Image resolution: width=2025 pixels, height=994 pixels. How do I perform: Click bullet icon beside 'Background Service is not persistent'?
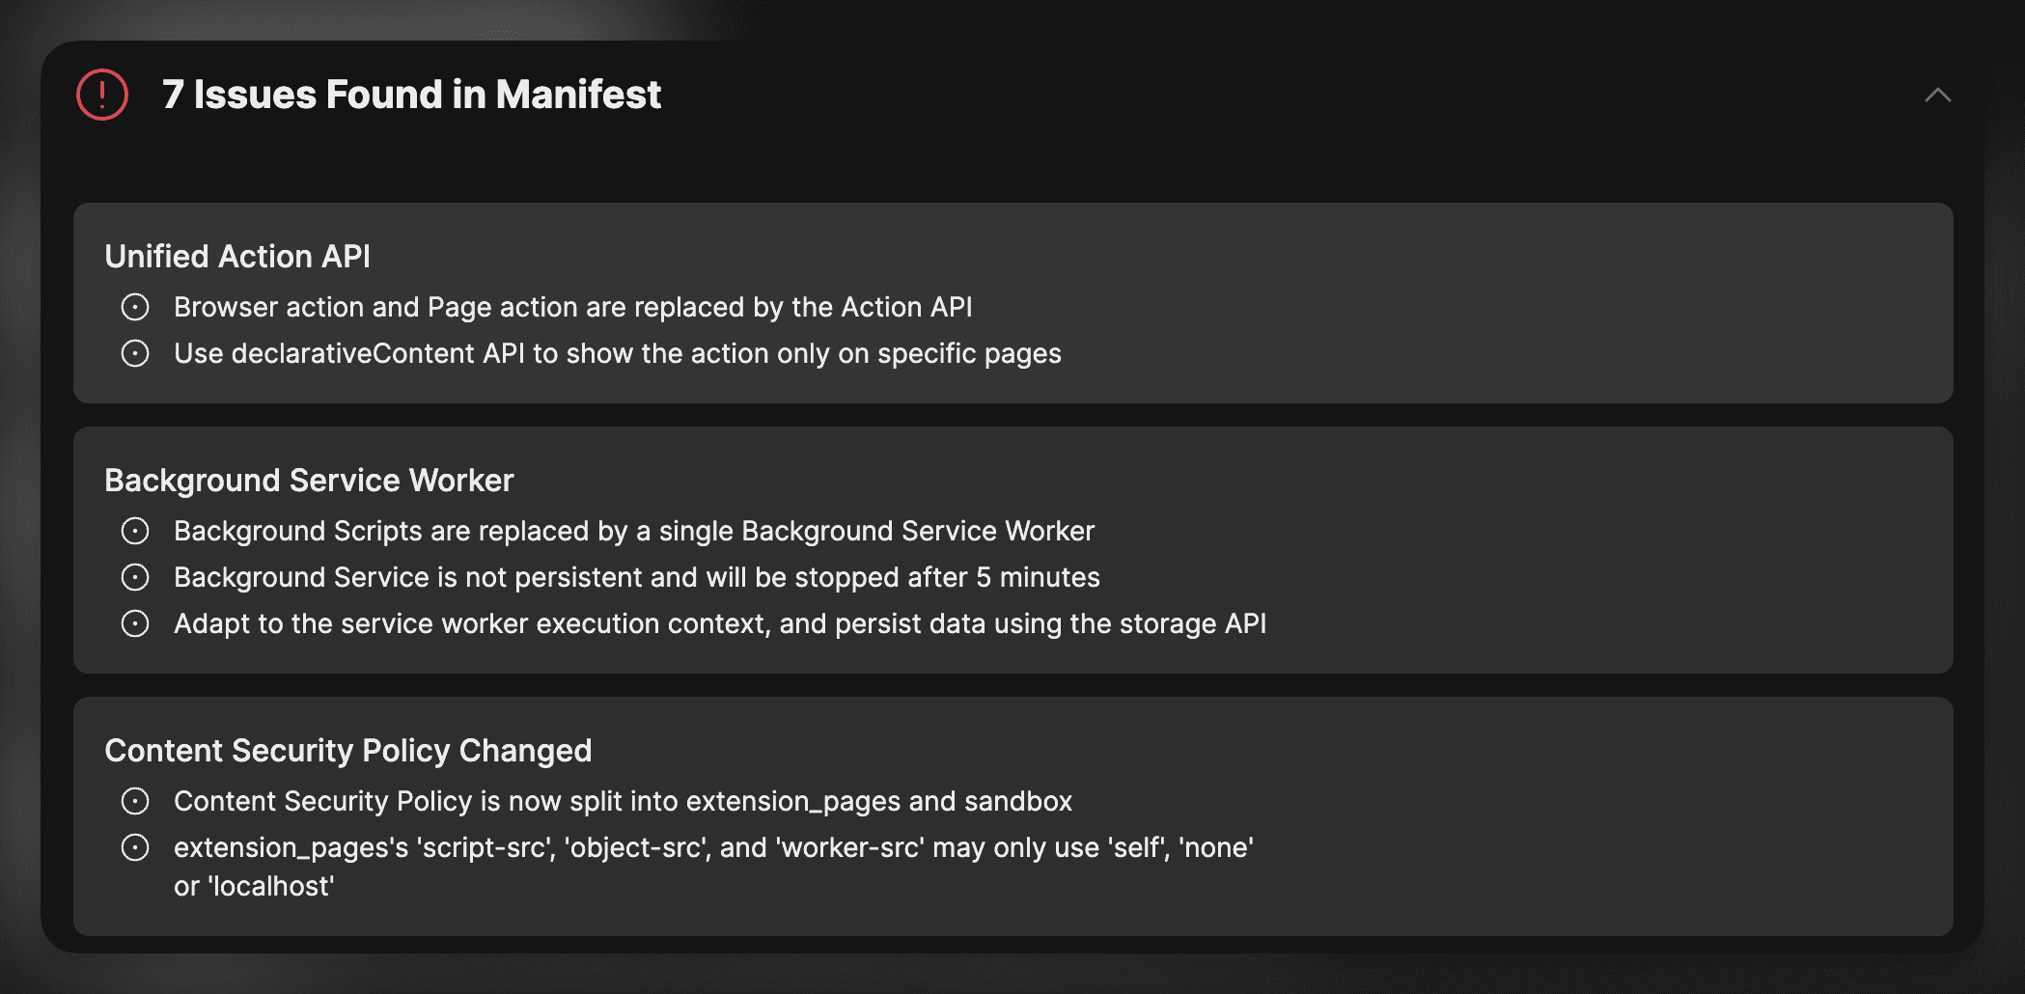pyautogui.click(x=135, y=577)
